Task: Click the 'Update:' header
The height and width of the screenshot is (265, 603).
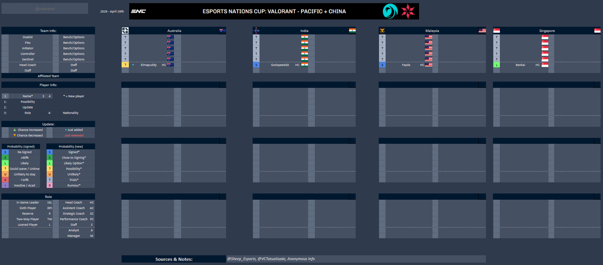Action: click(x=48, y=124)
